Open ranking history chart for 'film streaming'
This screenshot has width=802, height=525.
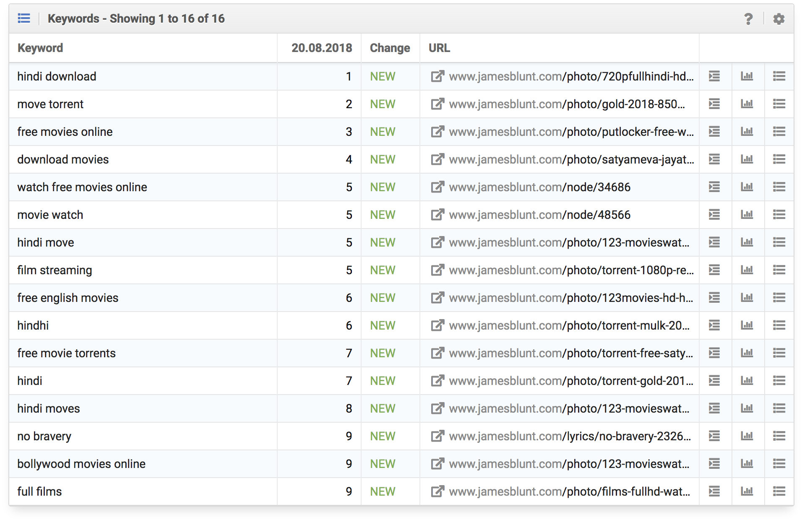(747, 270)
